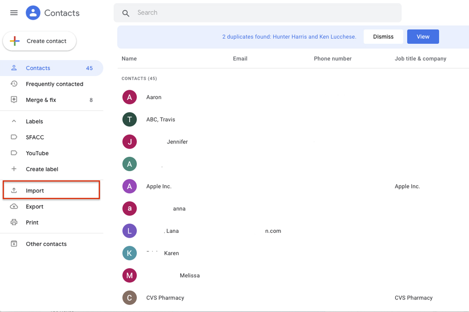
Task: Click the Export cloud download icon
Action: coord(14,207)
